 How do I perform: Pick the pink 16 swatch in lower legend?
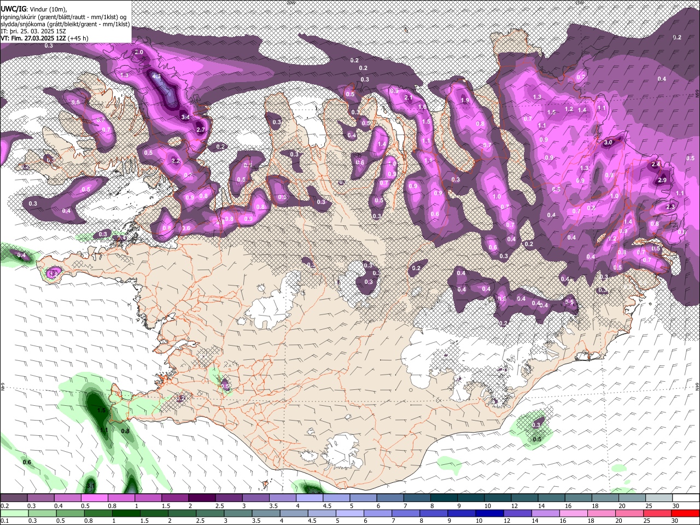[573, 514]
